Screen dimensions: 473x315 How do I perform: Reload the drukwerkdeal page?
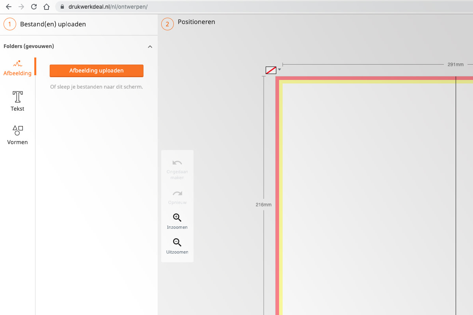point(34,7)
